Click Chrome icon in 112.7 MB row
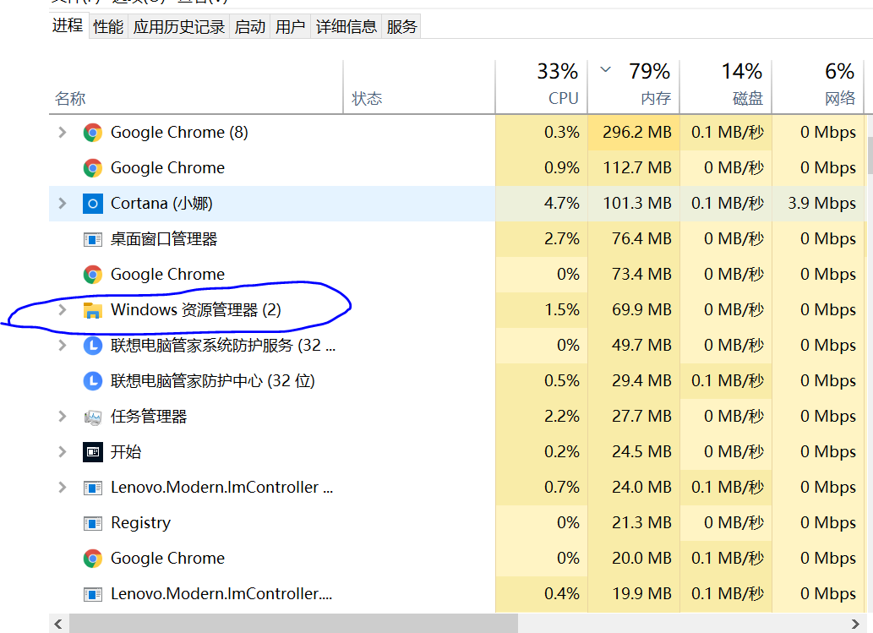This screenshot has height=633, width=873. [x=92, y=168]
